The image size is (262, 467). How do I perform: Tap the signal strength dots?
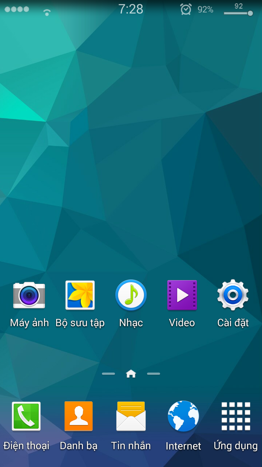pyautogui.click(x=17, y=9)
